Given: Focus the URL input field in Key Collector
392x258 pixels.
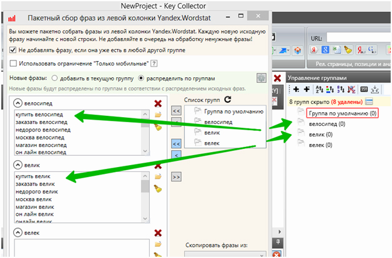Looking at the screenshot, I should tap(358, 38).
